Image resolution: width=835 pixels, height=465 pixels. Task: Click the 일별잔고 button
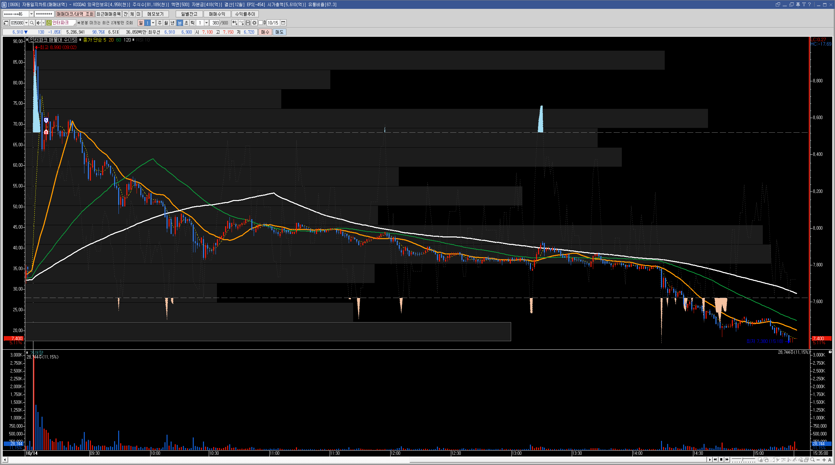coord(189,14)
